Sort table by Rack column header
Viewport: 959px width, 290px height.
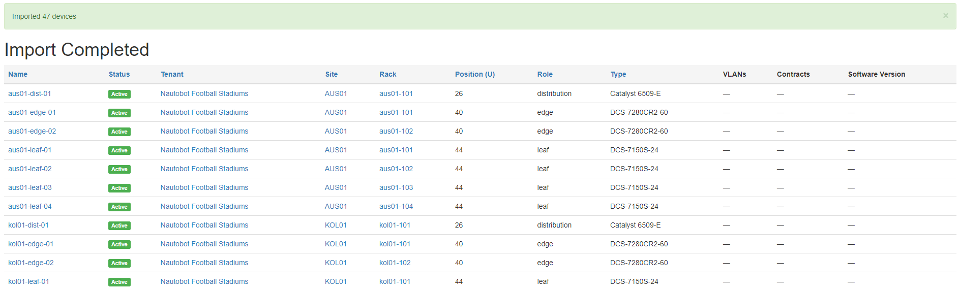[387, 74]
